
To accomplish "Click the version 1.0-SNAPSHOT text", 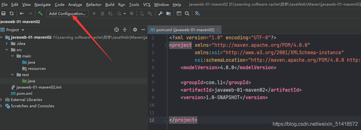I will [x=222, y=97].
